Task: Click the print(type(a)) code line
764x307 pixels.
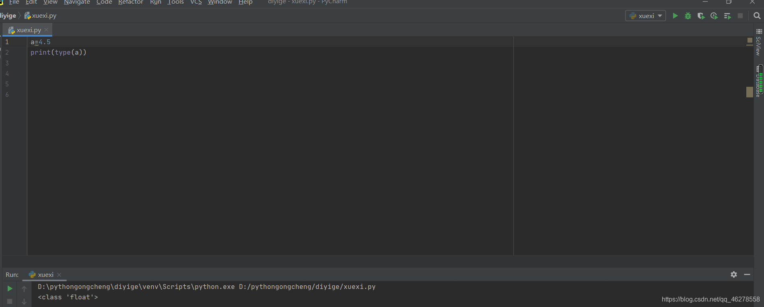Action: coord(58,52)
